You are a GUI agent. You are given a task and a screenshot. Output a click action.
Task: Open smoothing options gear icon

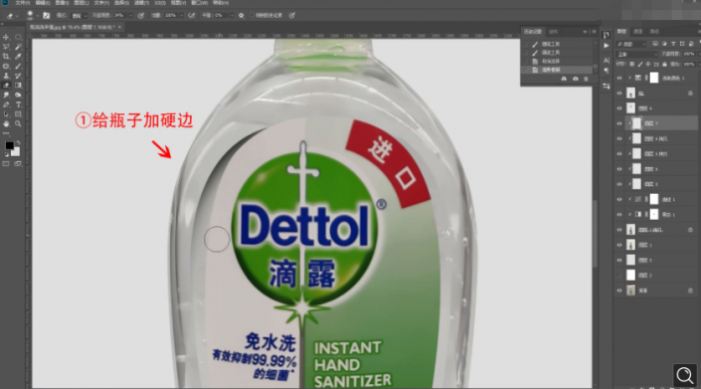[242, 15]
